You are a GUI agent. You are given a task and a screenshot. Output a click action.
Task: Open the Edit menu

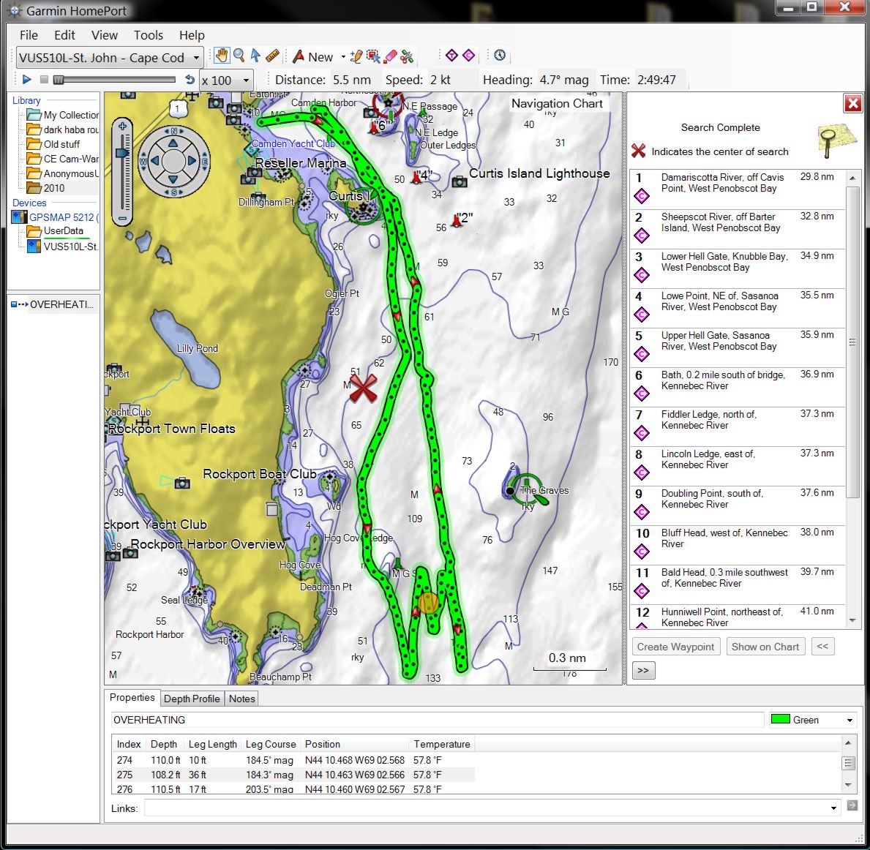click(64, 35)
